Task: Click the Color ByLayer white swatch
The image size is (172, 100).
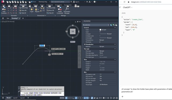Action: (100, 30)
